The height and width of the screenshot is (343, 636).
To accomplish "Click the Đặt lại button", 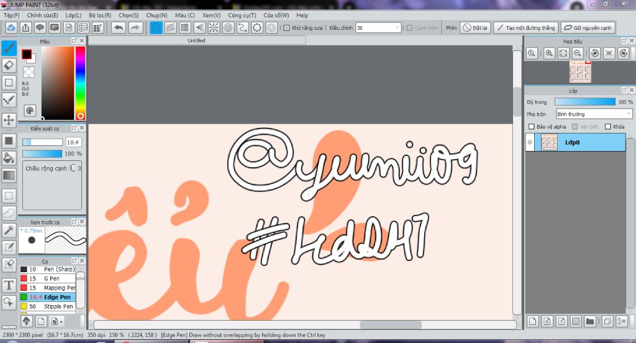I will point(475,27).
